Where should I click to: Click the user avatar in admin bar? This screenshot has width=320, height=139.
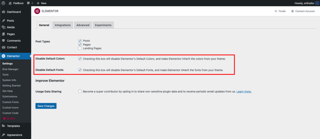click(x=317, y=3)
